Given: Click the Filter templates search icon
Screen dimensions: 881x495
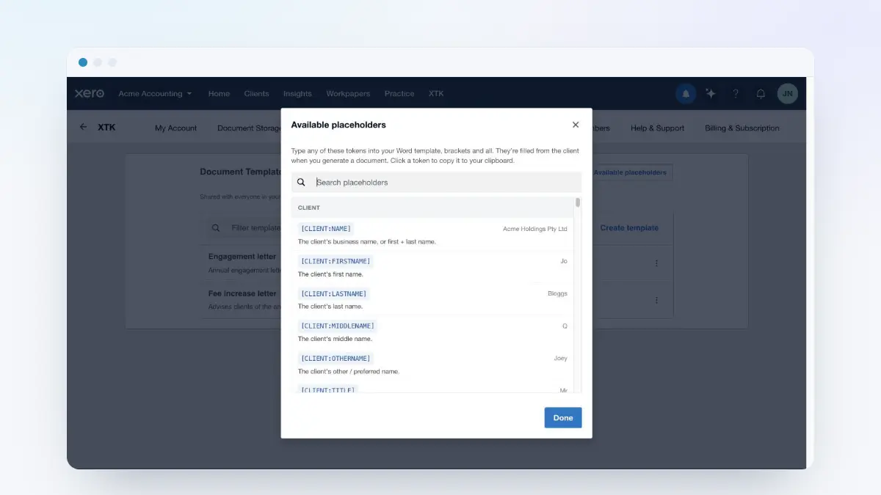Looking at the screenshot, I should click(x=216, y=228).
